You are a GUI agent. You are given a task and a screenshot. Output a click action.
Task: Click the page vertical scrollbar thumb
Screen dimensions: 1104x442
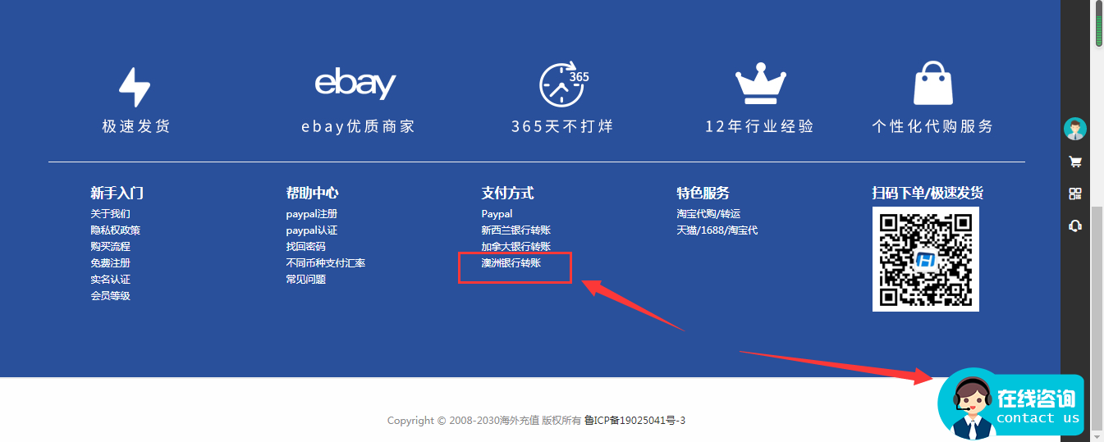pyautogui.click(x=1098, y=318)
